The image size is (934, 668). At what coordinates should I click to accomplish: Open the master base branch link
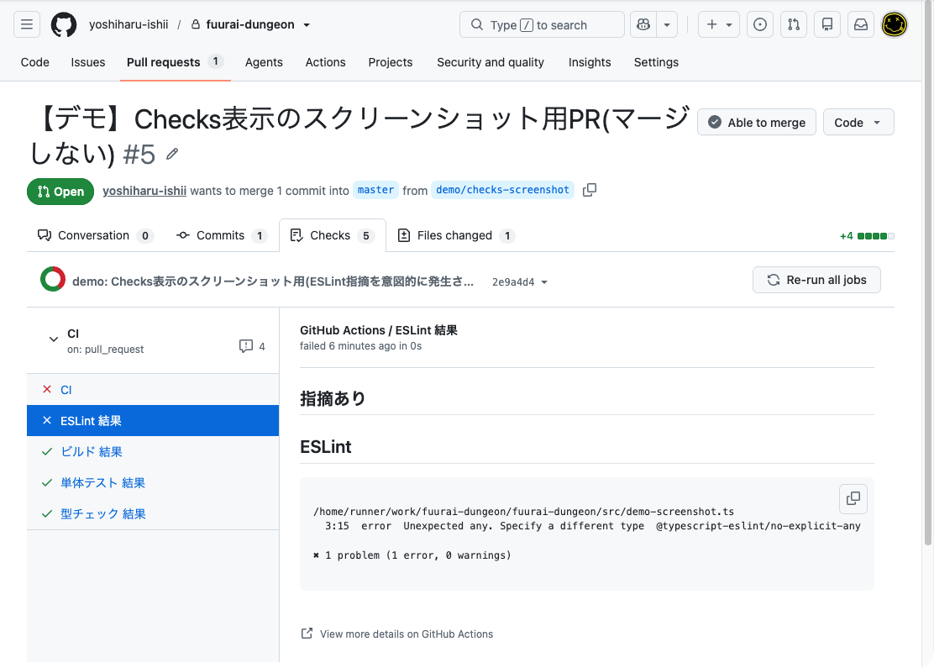375,190
